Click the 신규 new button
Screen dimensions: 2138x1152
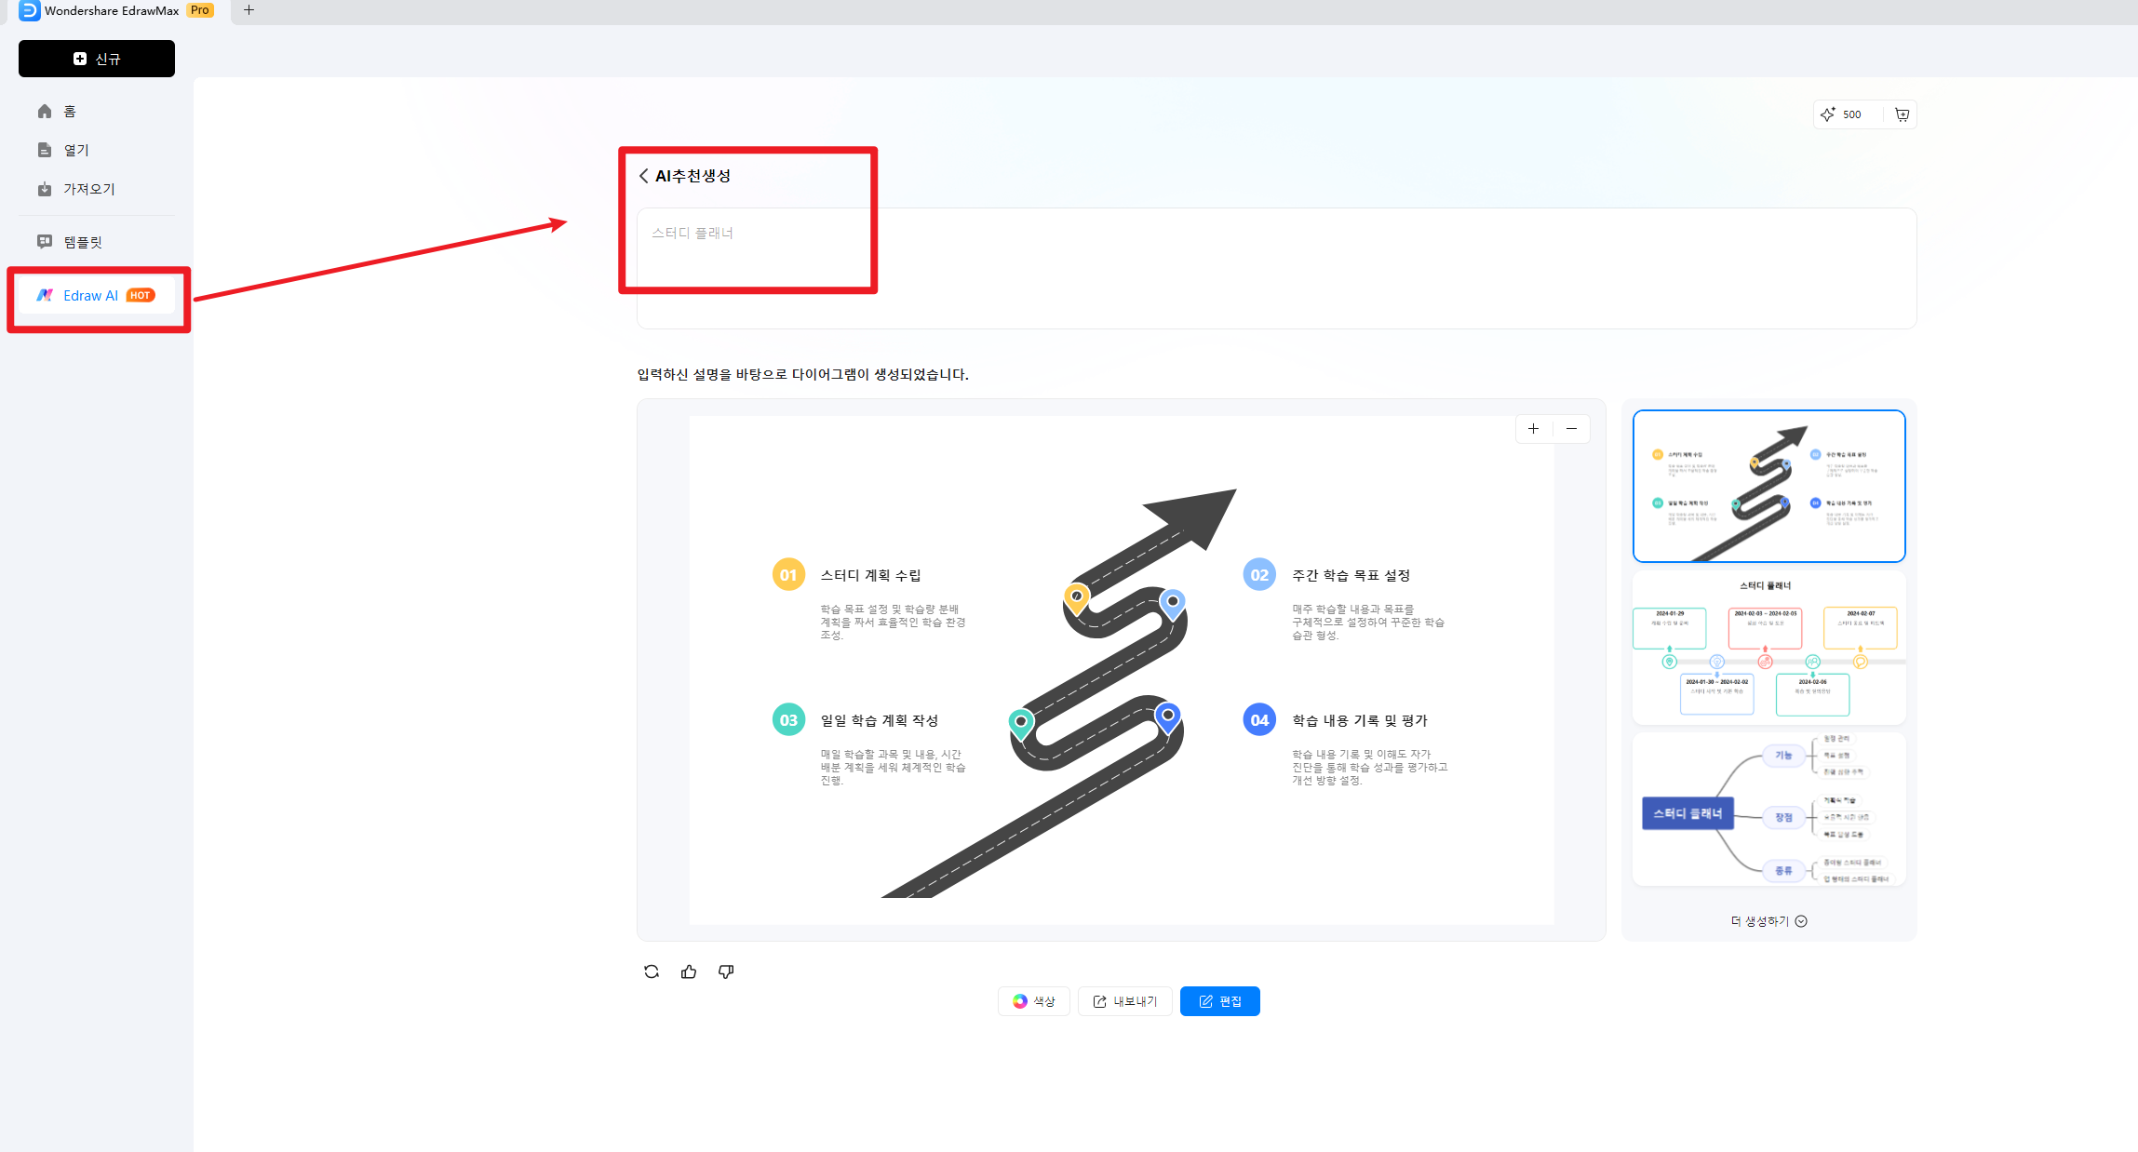tap(97, 59)
